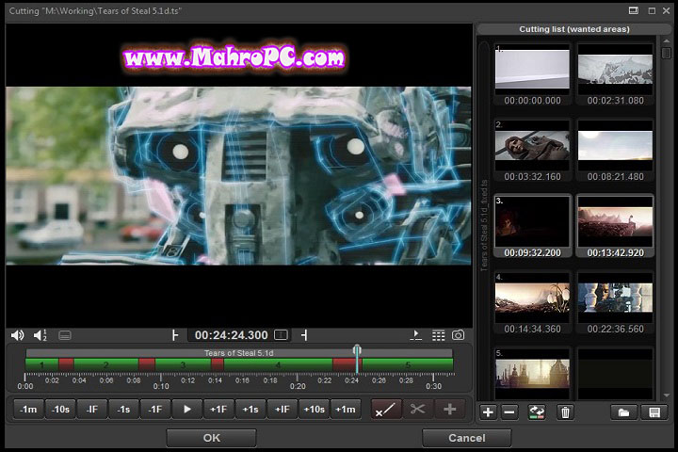Toggle the timecode display mode icon
678x452 pixels.
281,335
